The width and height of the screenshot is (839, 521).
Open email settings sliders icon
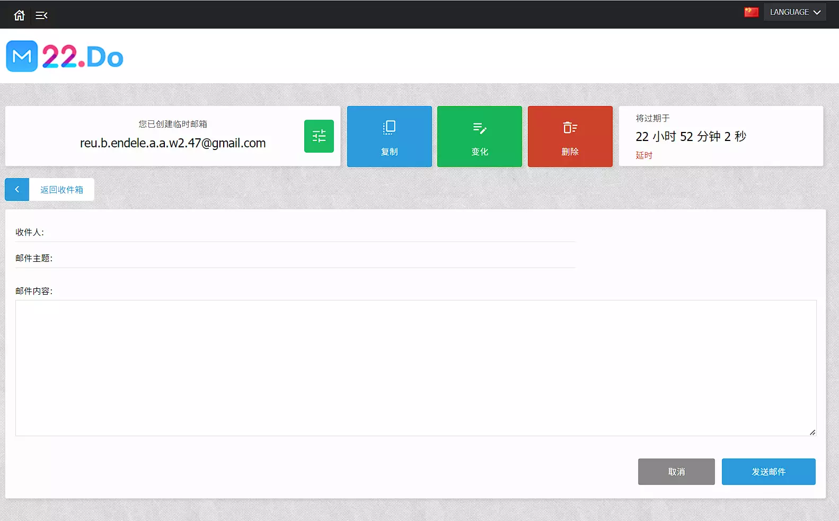[319, 136]
